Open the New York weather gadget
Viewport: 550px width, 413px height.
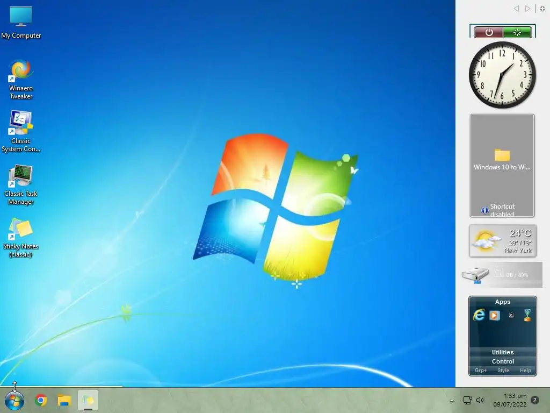point(503,241)
